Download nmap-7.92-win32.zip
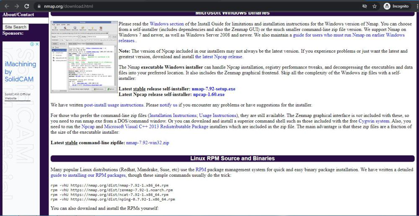The width and height of the screenshot is (419, 216). [147, 143]
